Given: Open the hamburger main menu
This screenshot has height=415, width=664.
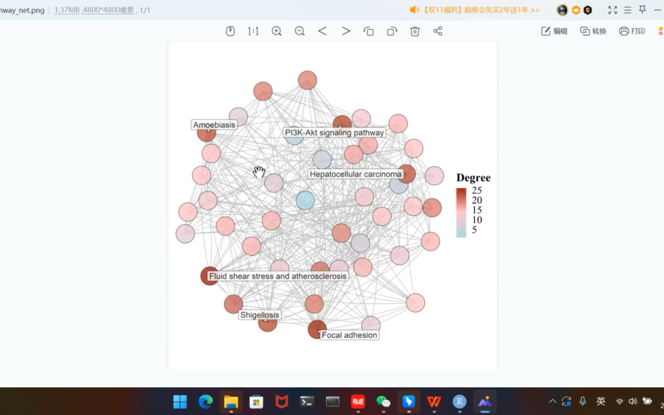Looking at the screenshot, I should 627,10.
